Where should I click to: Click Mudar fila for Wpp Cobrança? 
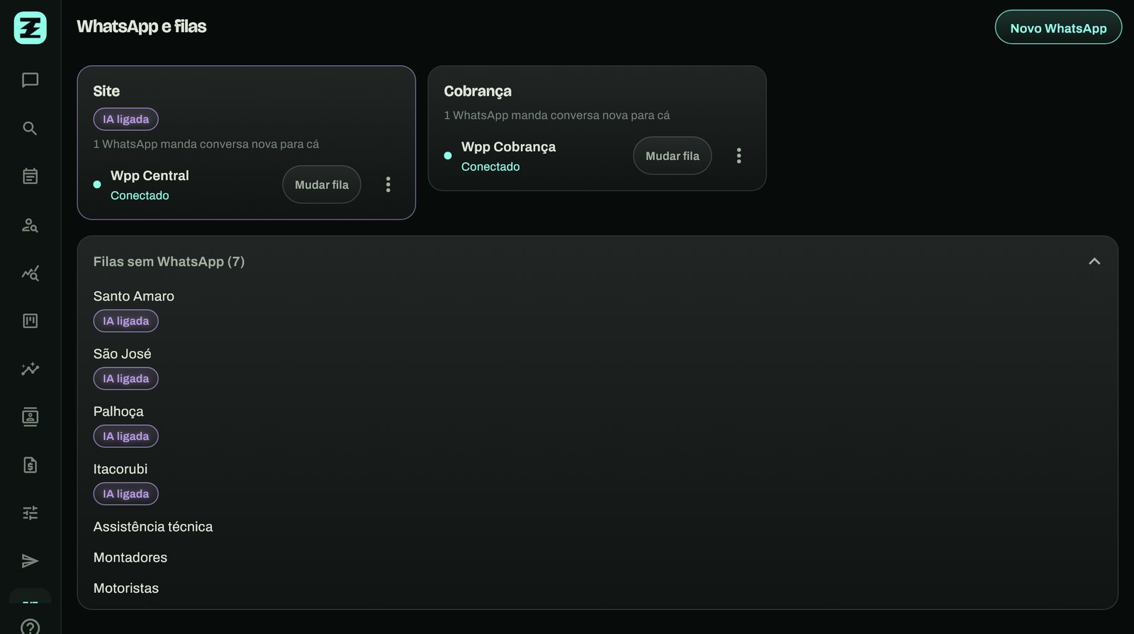point(672,156)
